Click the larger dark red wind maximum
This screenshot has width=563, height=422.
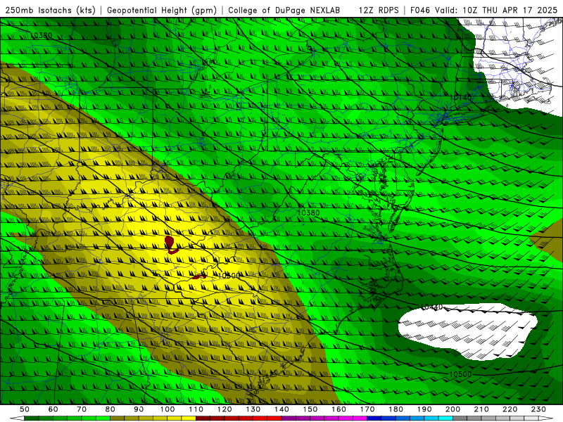point(169,243)
